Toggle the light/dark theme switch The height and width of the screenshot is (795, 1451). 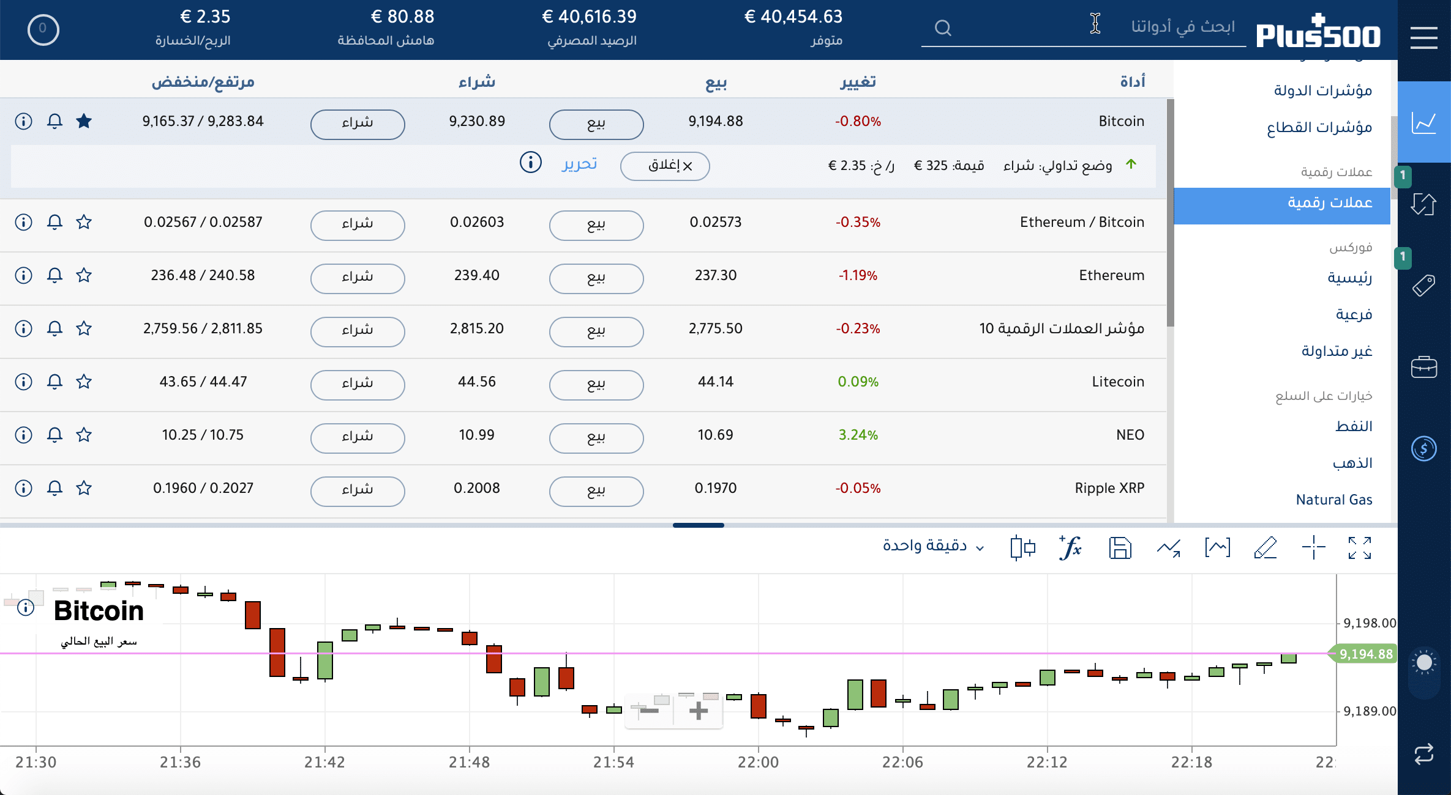pos(1424,671)
